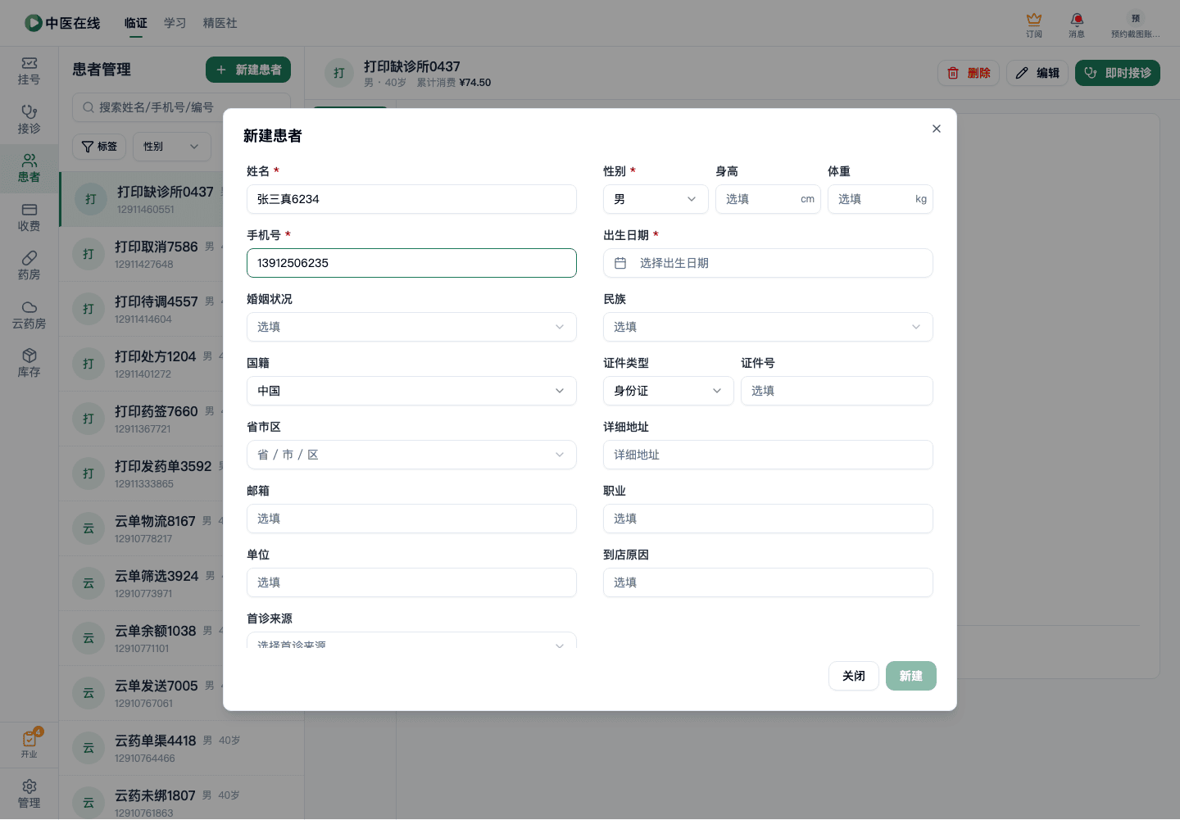Viewport: 1180px width, 820px height.
Task: Open the 国籍 dropdown showing 中国
Action: coord(411,391)
